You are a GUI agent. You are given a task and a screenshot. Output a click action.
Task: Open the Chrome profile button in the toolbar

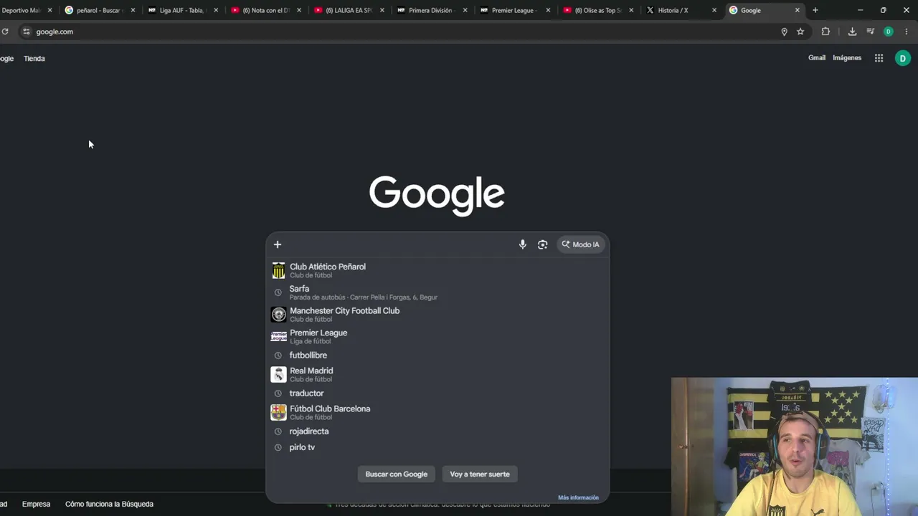tap(889, 32)
